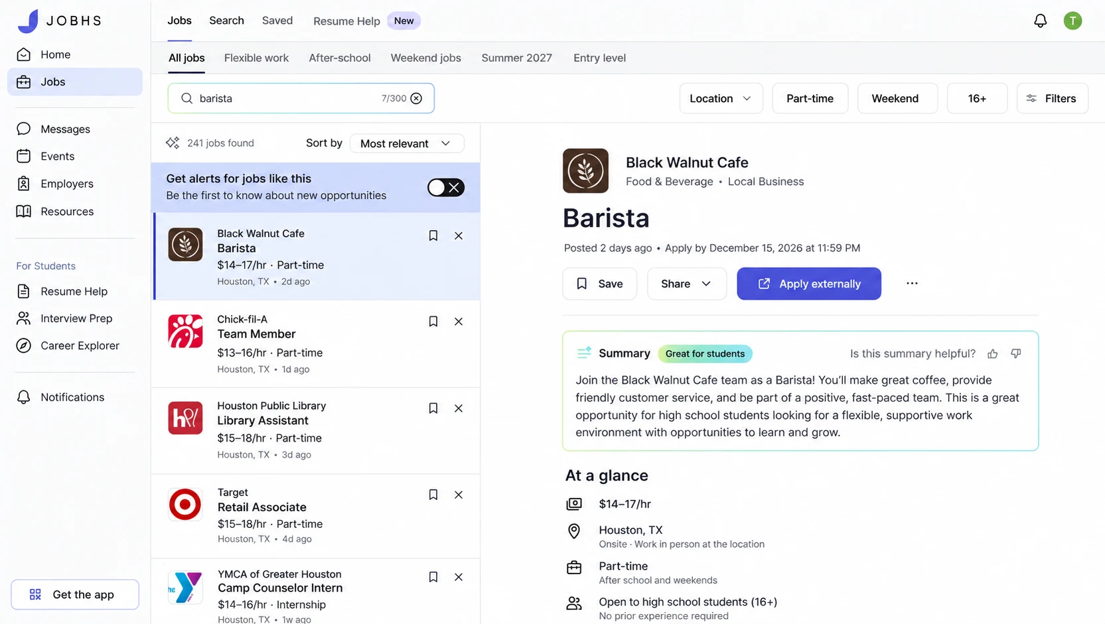Bookmark the Library Assistant job
Image resolution: width=1105 pixels, height=624 pixels.
pos(433,408)
